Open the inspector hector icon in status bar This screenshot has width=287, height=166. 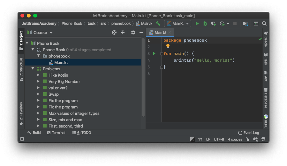coord(263,139)
